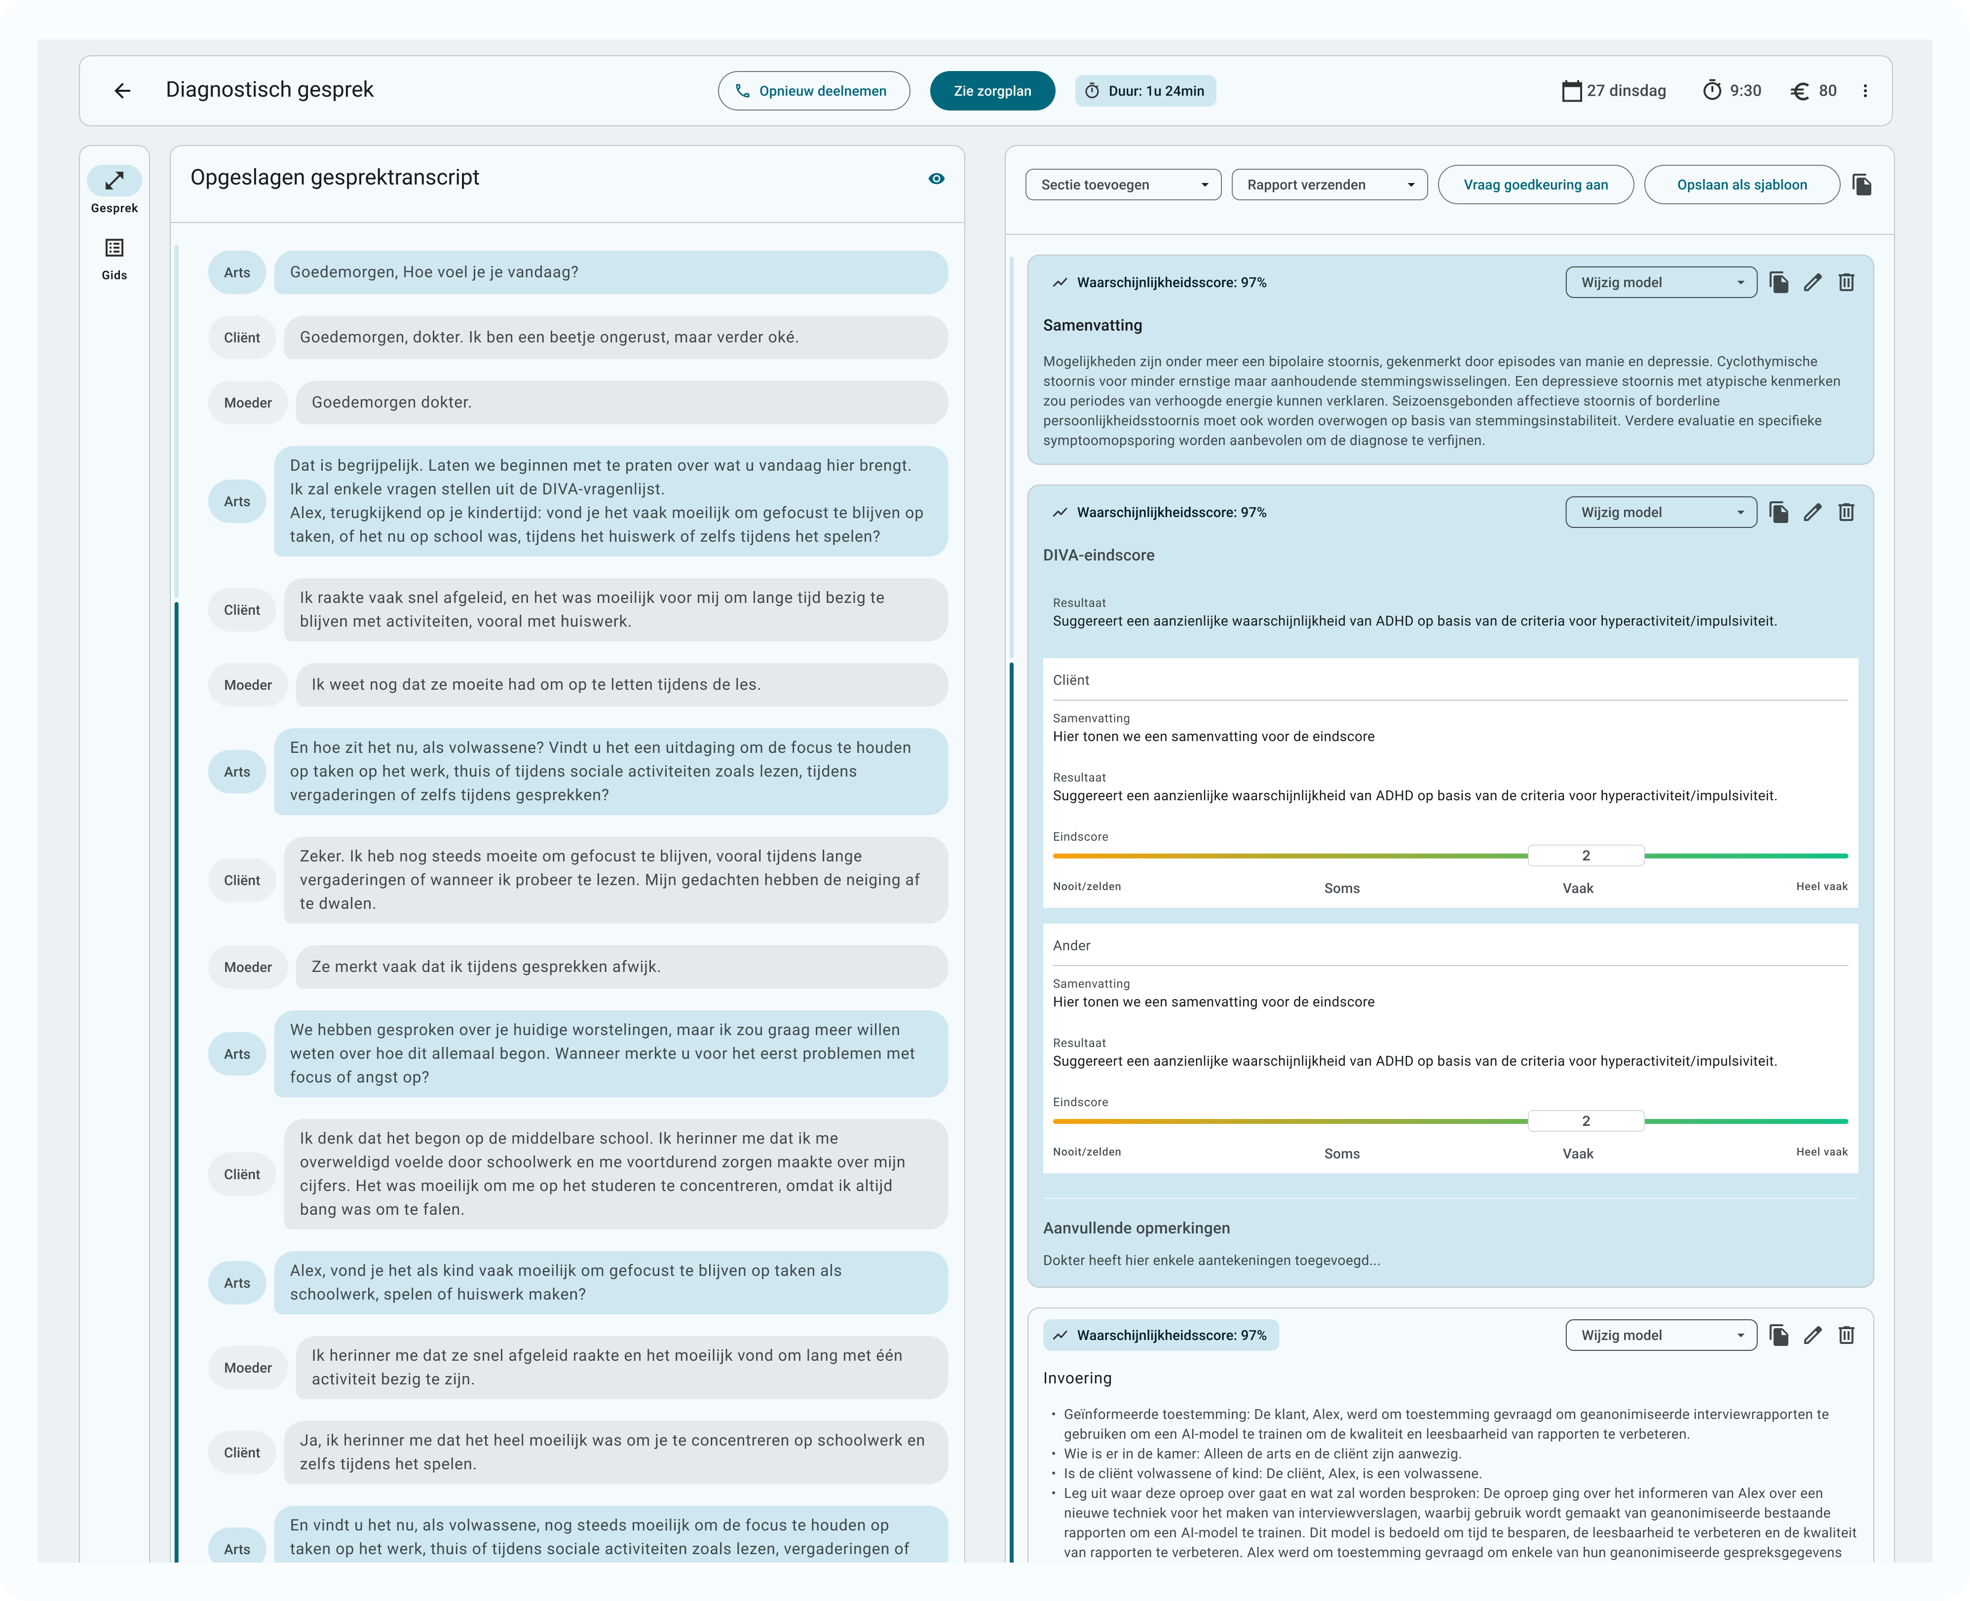Click the calendar icon next to 27 dinsdag
This screenshot has width=1970, height=1601.
[x=1572, y=90]
